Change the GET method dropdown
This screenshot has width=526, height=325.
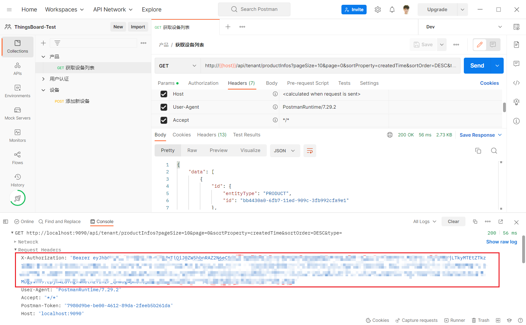(178, 66)
